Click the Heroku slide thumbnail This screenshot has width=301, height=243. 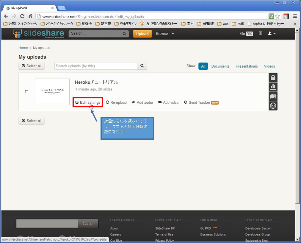pyautogui.click(x=52, y=92)
